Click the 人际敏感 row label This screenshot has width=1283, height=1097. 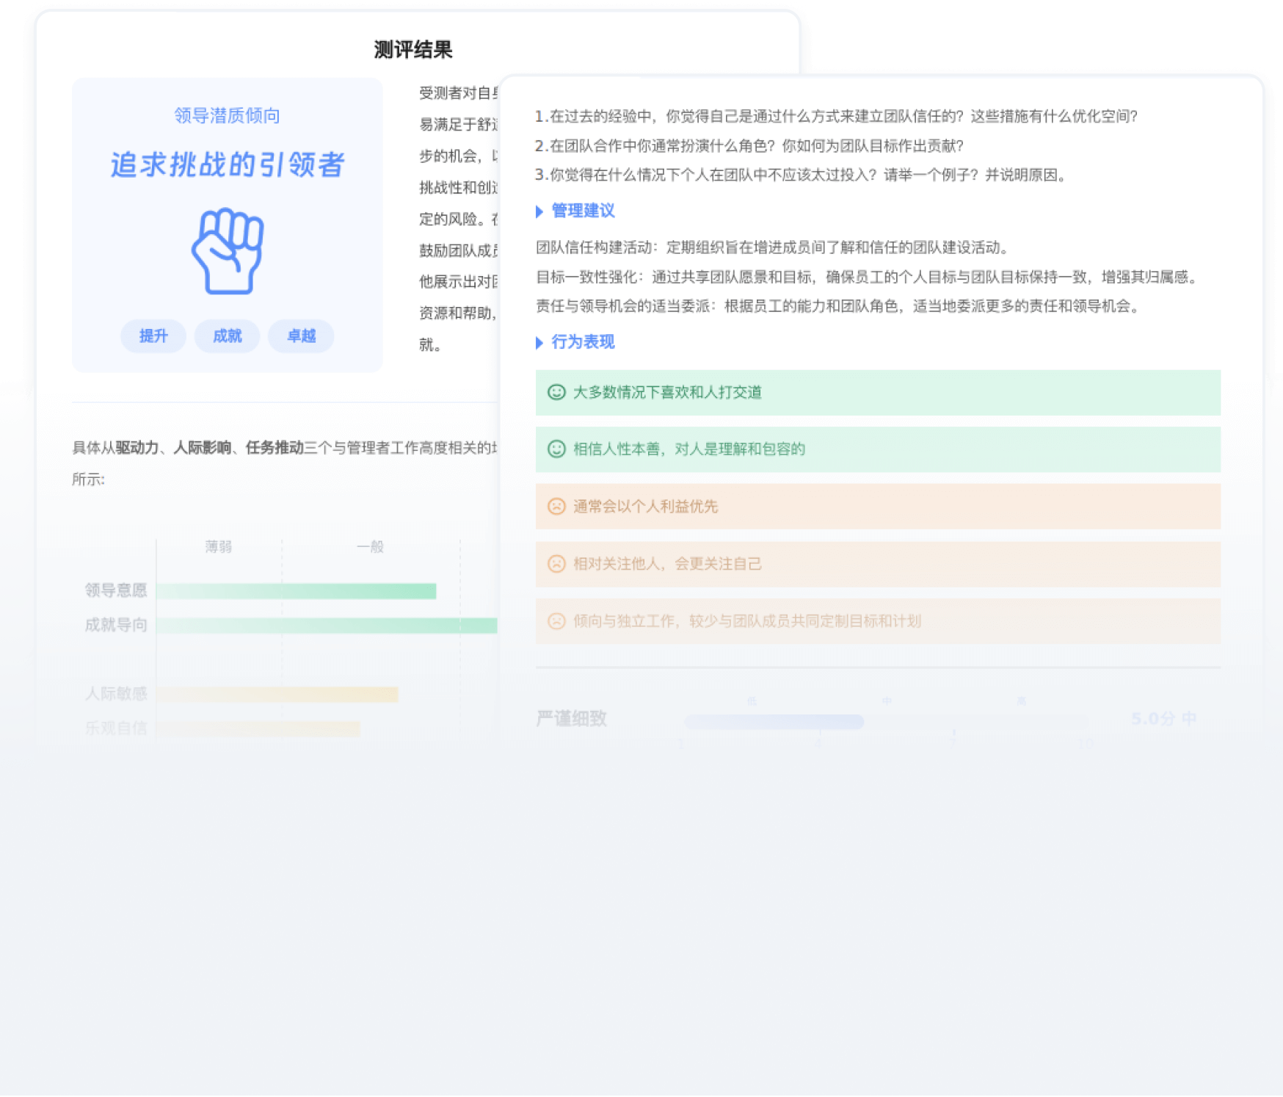(x=116, y=693)
